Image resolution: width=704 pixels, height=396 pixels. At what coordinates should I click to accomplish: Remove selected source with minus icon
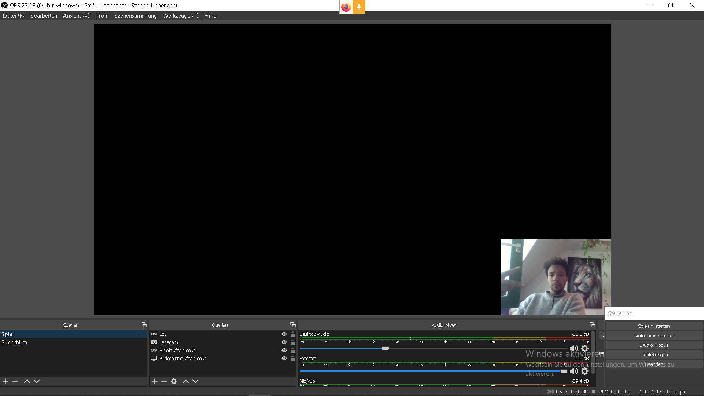coord(164,381)
